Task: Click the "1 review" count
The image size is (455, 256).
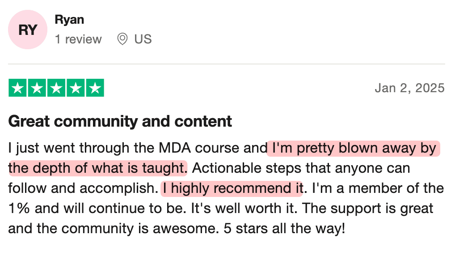Action: pyautogui.click(x=78, y=39)
